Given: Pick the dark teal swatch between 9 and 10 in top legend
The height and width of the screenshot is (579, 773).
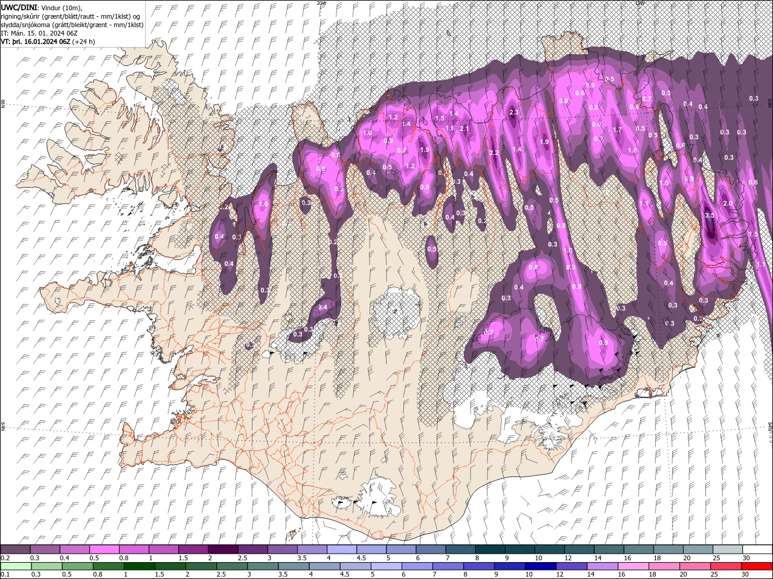Looking at the screenshot, I should 520,549.
